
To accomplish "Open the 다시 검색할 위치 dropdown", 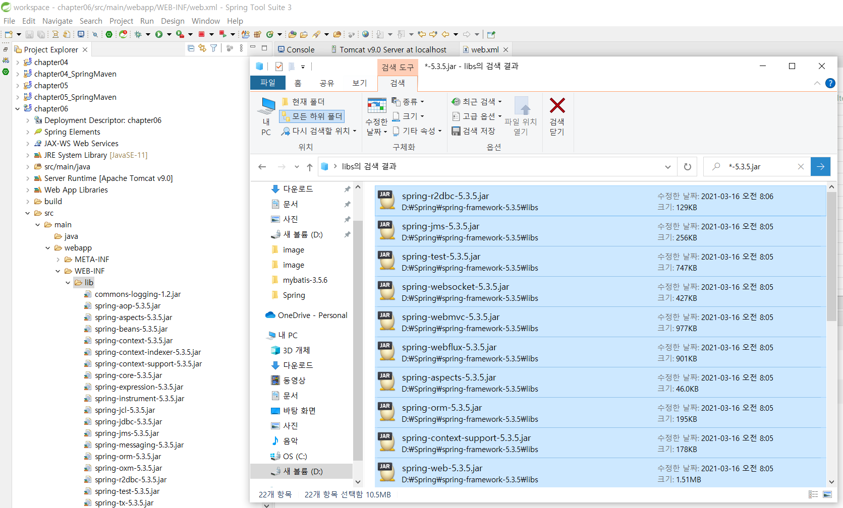I will pos(319,131).
